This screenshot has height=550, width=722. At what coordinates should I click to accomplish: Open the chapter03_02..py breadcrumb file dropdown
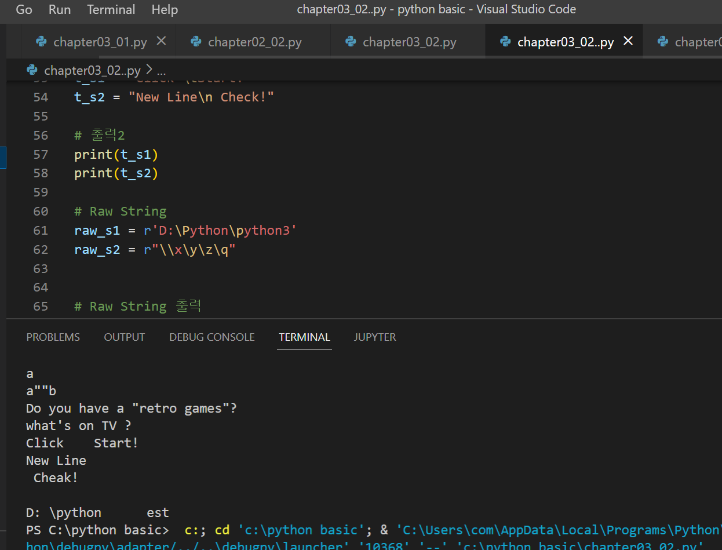[x=92, y=70]
